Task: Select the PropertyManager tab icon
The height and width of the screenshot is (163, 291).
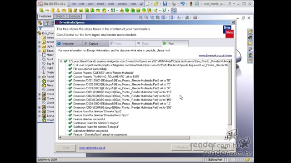Action: point(46,23)
